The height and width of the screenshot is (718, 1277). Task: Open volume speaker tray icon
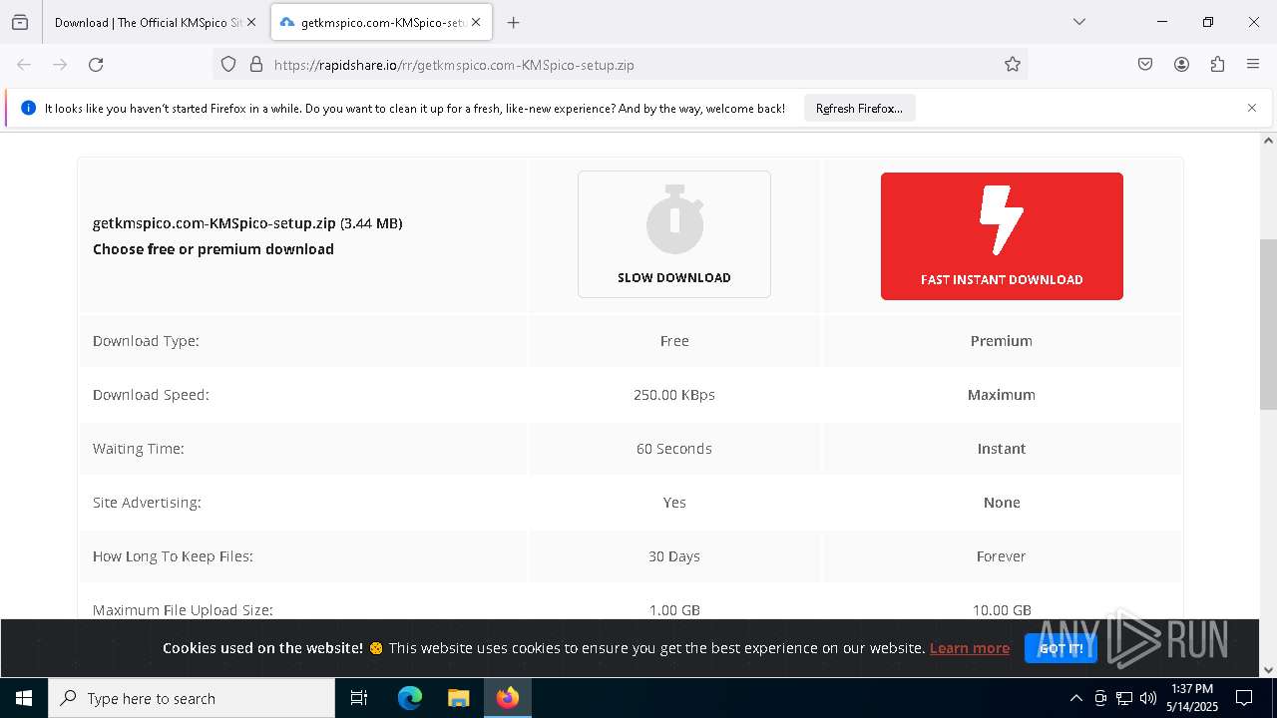[1148, 698]
